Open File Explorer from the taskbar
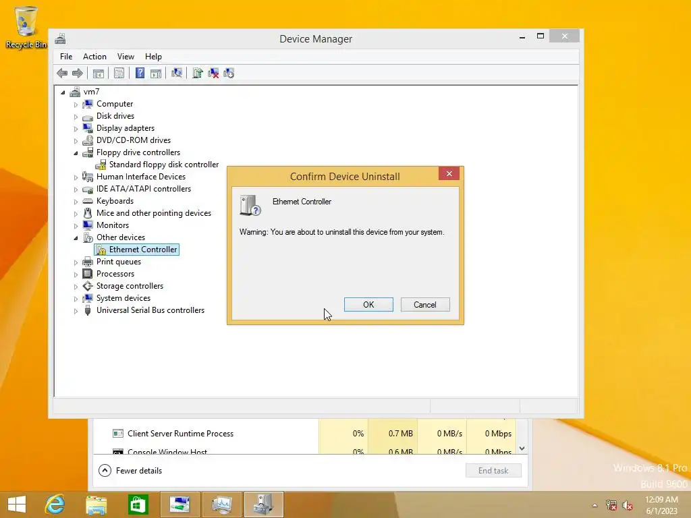The width and height of the screenshot is (691, 518). click(x=96, y=505)
